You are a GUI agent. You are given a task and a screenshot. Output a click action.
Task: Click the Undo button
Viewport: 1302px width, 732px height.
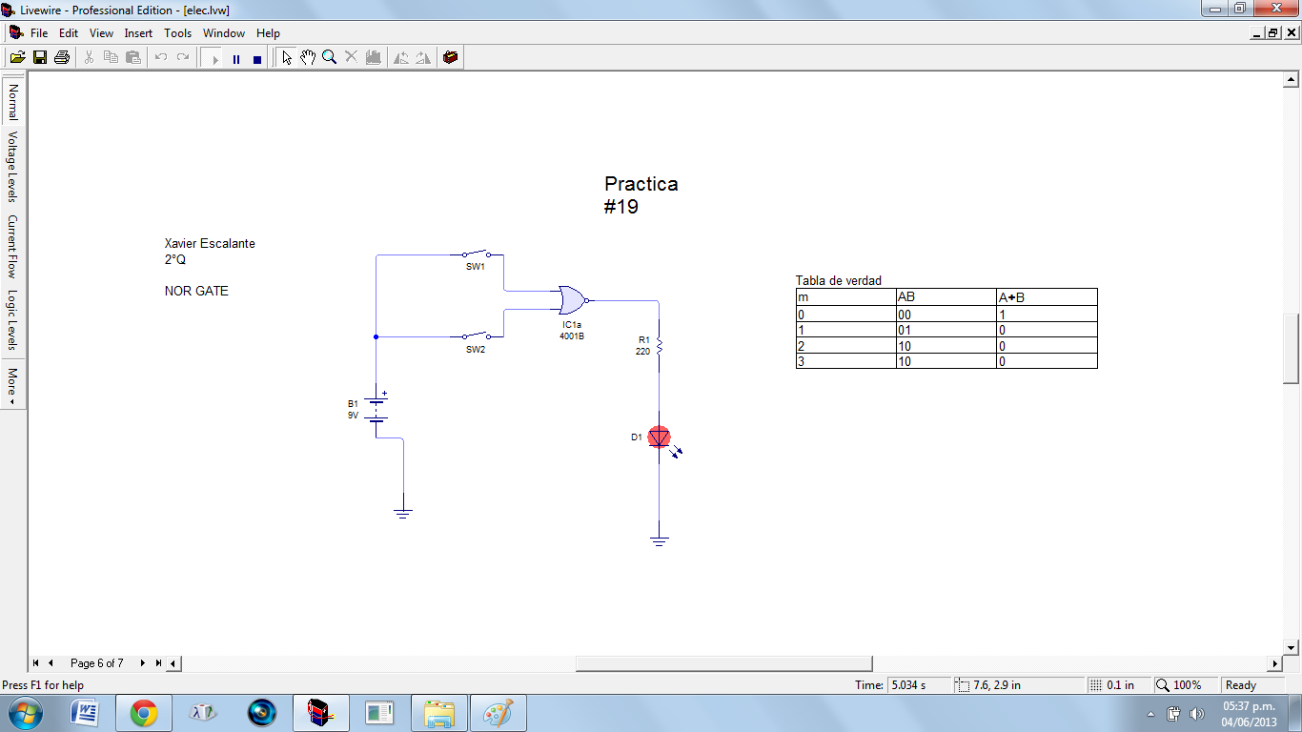(x=160, y=57)
